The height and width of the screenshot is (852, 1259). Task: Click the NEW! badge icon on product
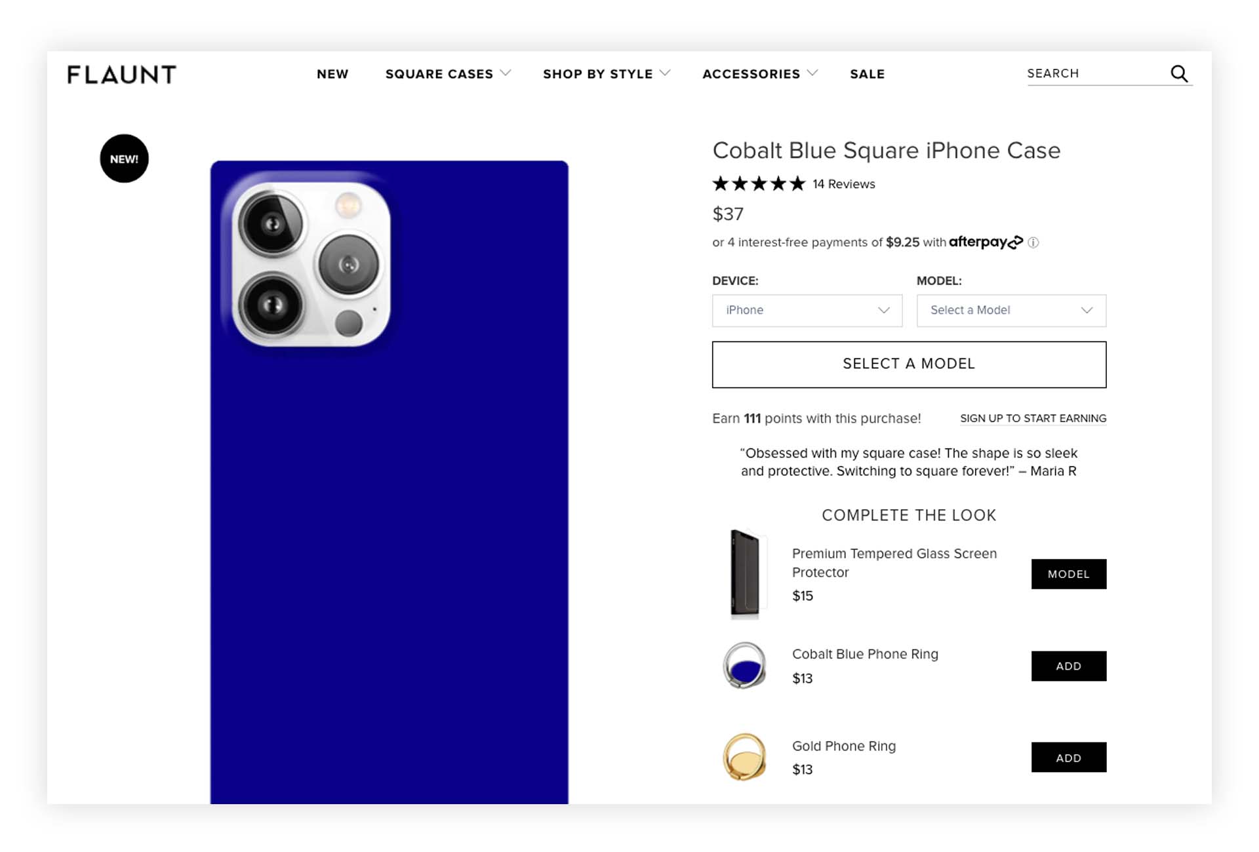click(124, 159)
